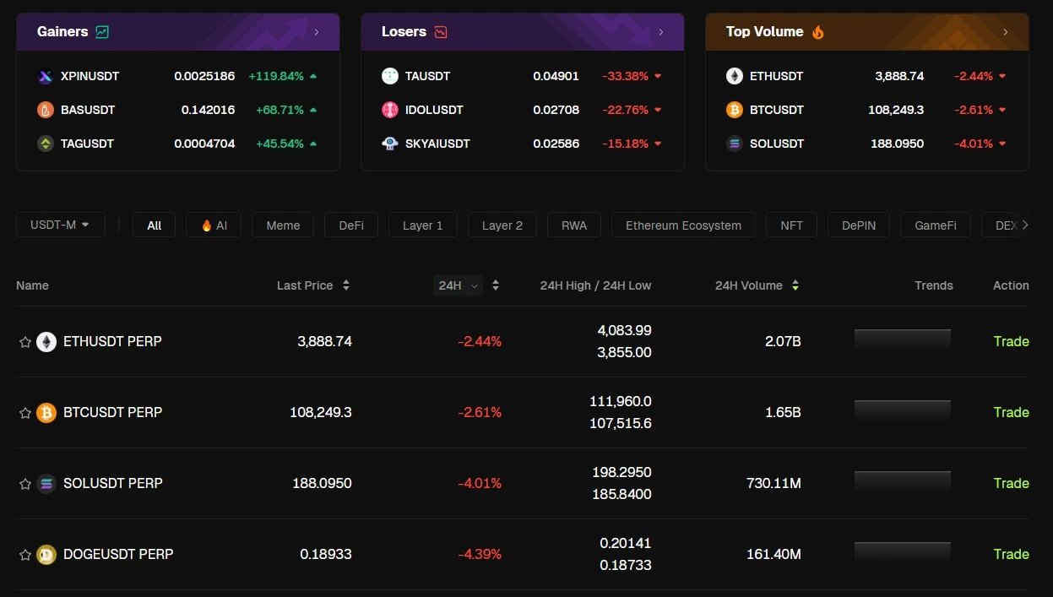The width and height of the screenshot is (1053, 597).
Task: Open the USDT-M market dropdown
Action: point(60,225)
